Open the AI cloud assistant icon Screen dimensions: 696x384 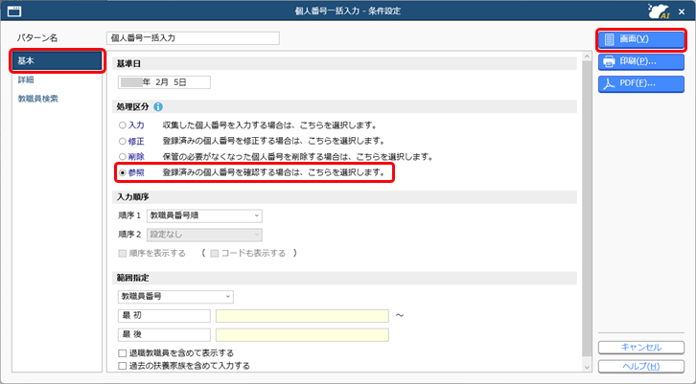coord(659,11)
